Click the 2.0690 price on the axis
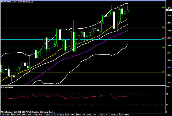Screen dimensions: 172x116 169,30
